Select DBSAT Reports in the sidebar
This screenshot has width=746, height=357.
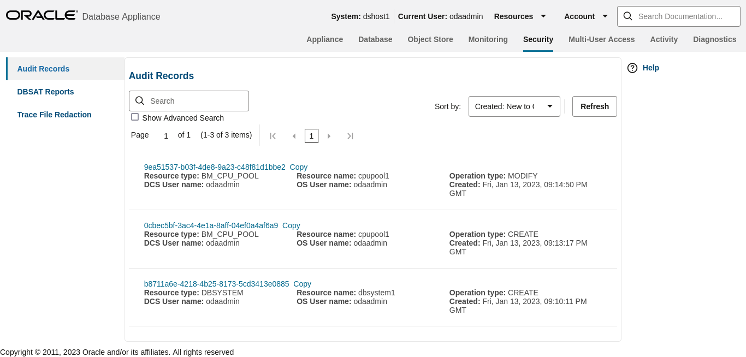click(x=45, y=92)
